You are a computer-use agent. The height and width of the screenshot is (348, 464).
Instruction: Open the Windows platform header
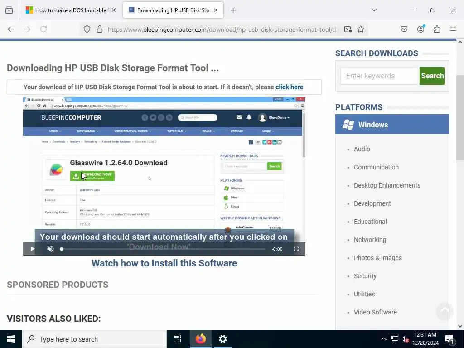coord(392,124)
